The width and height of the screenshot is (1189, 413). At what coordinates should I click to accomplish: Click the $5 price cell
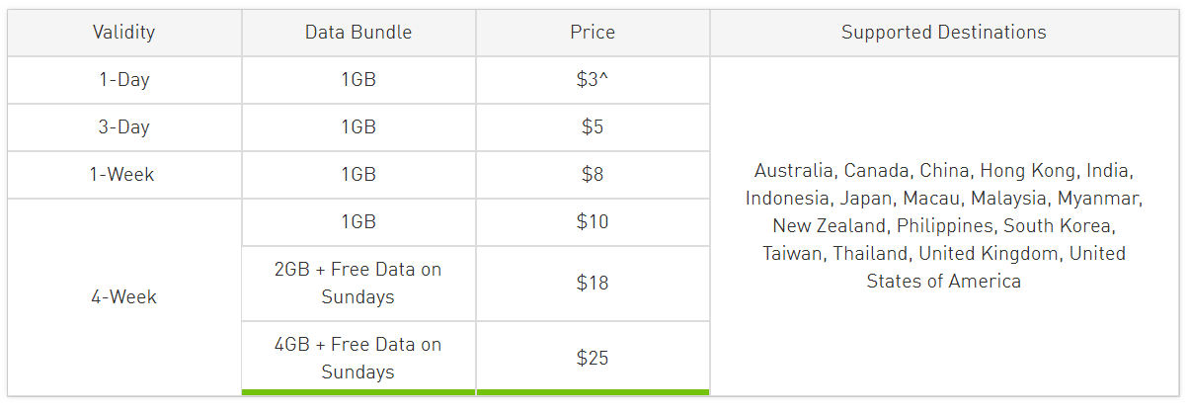click(x=593, y=127)
